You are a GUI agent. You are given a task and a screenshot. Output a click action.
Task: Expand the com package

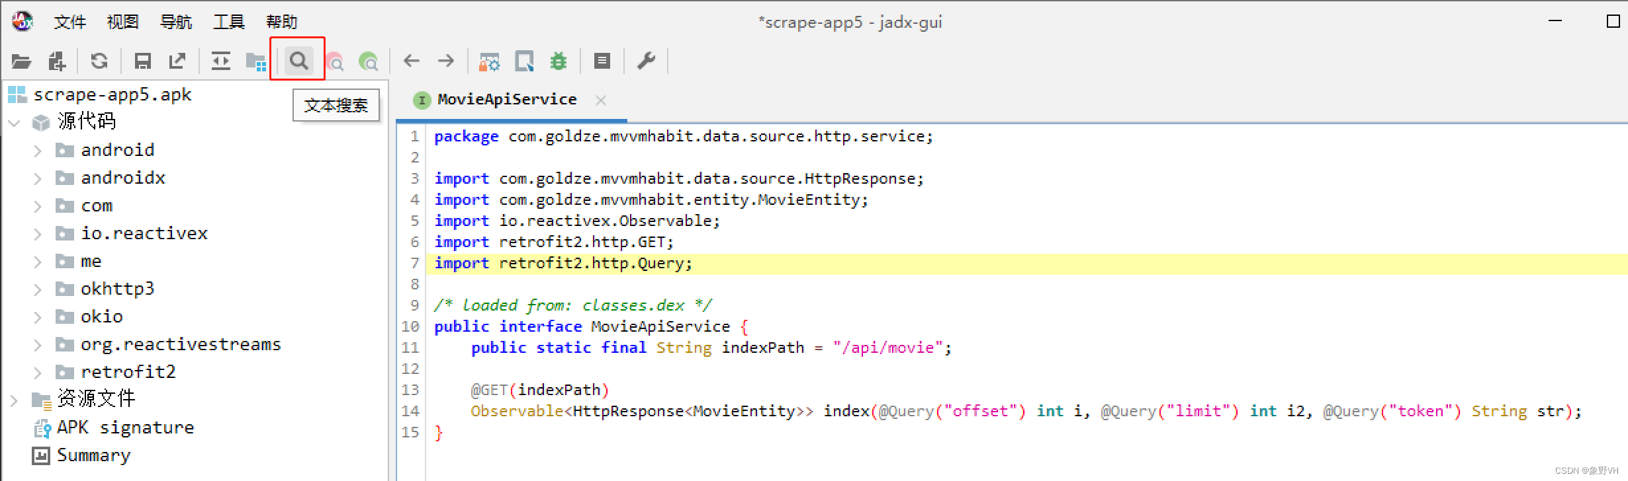[38, 206]
